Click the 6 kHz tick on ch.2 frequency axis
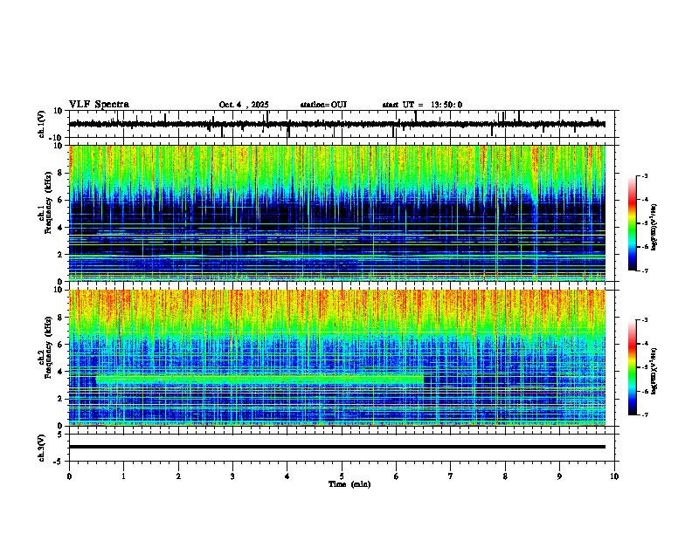Screen dimensions: 692x534 click(x=60, y=345)
